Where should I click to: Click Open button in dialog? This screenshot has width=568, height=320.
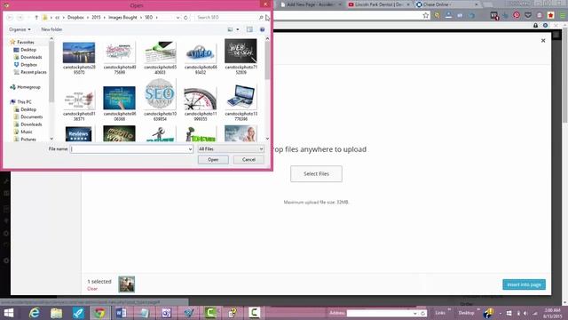click(213, 160)
